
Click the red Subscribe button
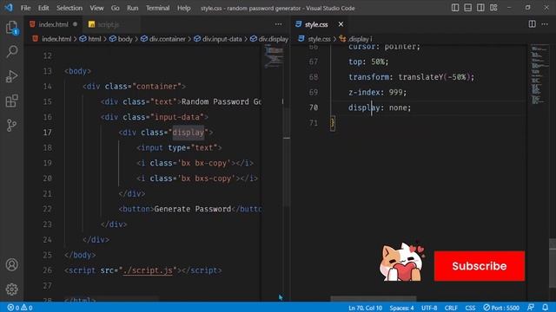click(480, 266)
